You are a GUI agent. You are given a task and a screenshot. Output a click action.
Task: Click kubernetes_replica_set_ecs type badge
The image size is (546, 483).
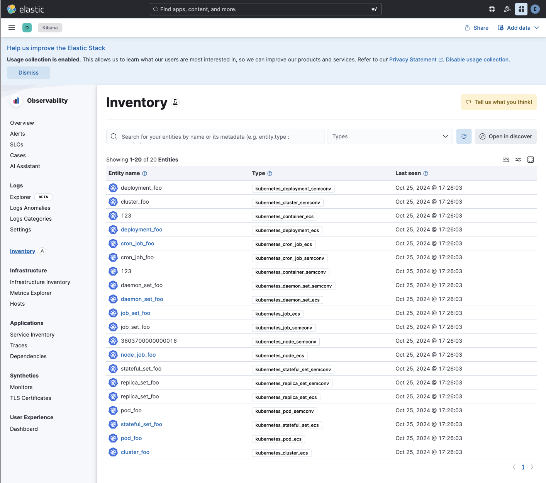pos(286,397)
